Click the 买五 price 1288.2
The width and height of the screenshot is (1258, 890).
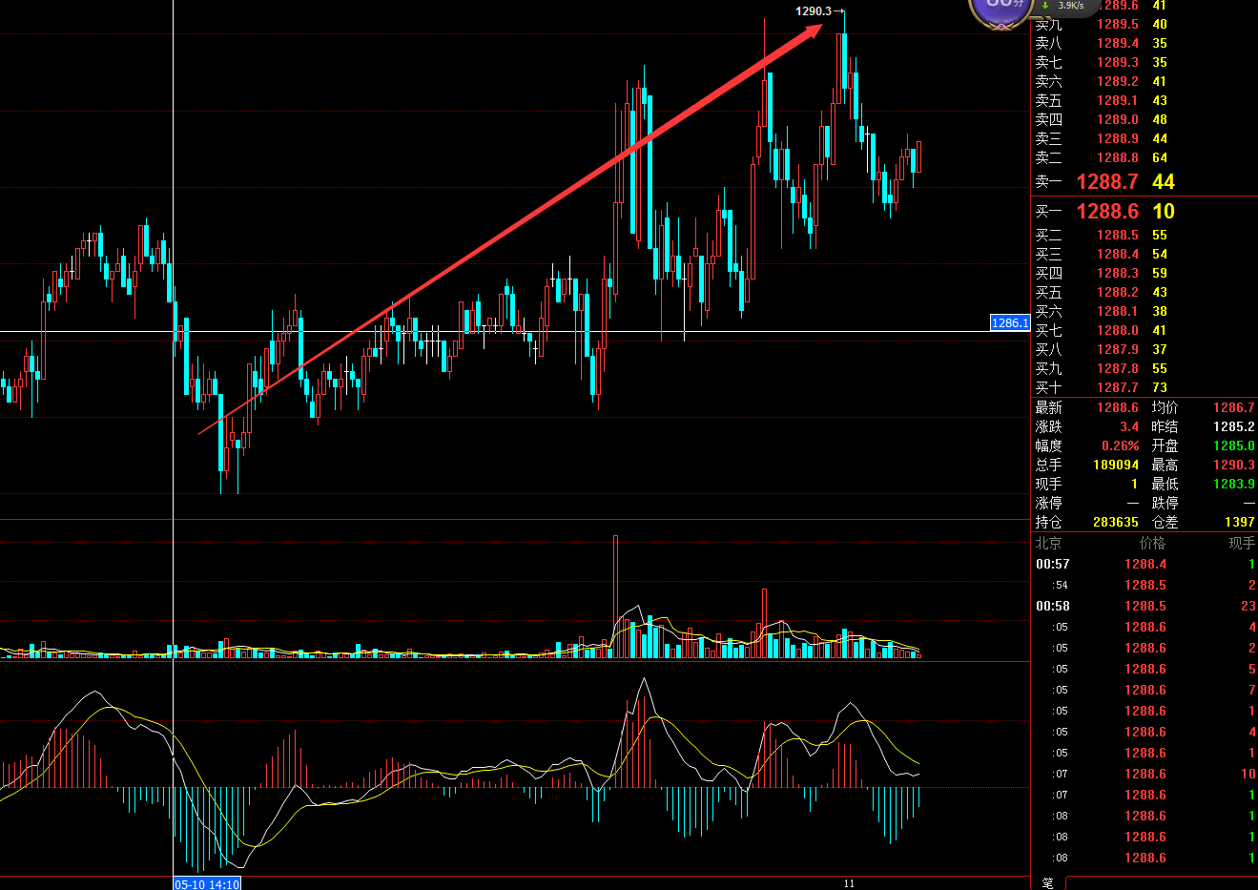coord(1118,292)
